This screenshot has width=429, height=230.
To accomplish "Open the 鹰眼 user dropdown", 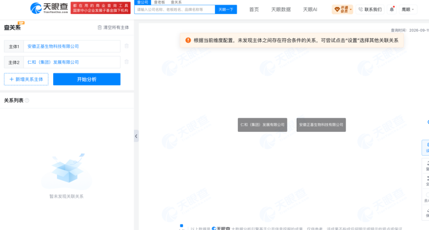I will point(408,9).
